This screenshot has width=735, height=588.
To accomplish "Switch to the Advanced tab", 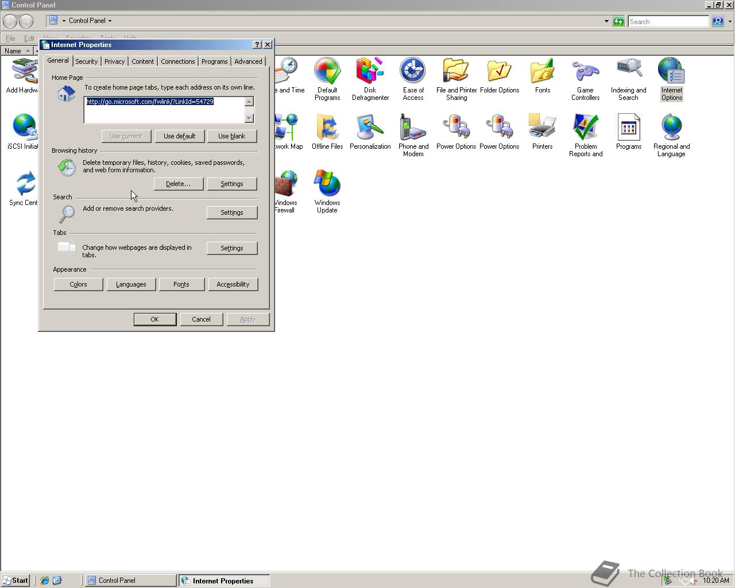I will pyautogui.click(x=248, y=61).
